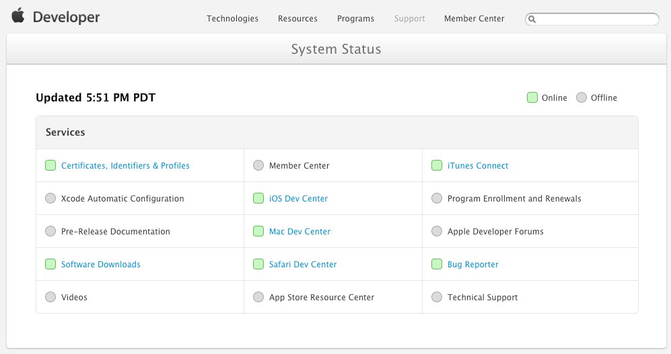Viewport: 671px width, 354px height.
Task: Click the green Online legend indicator
Action: click(x=532, y=97)
